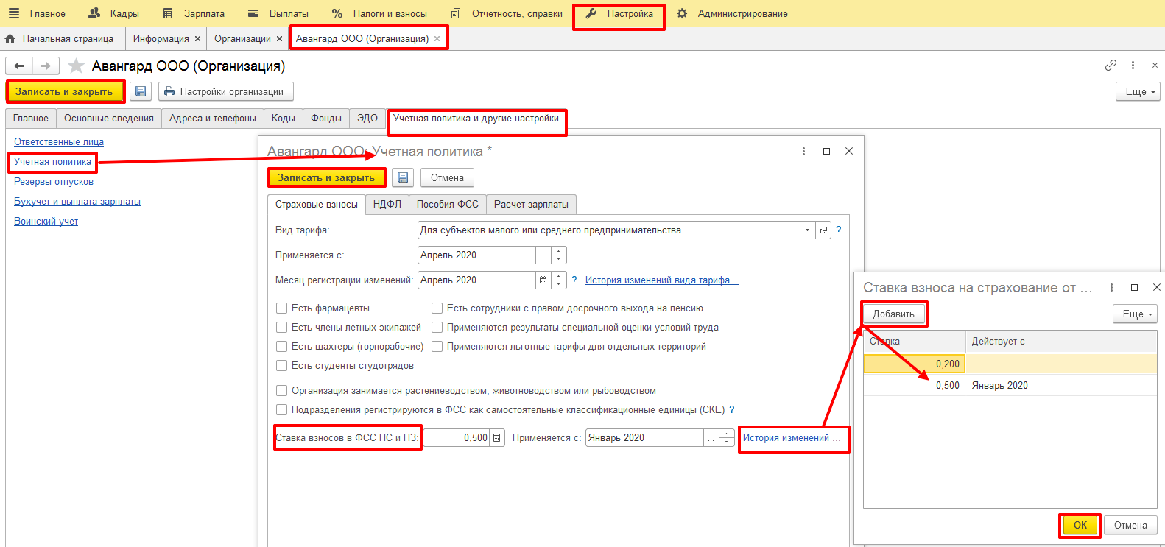Open the Еще menu on the organization form
This screenshot has width=1165, height=547.
[1138, 92]
